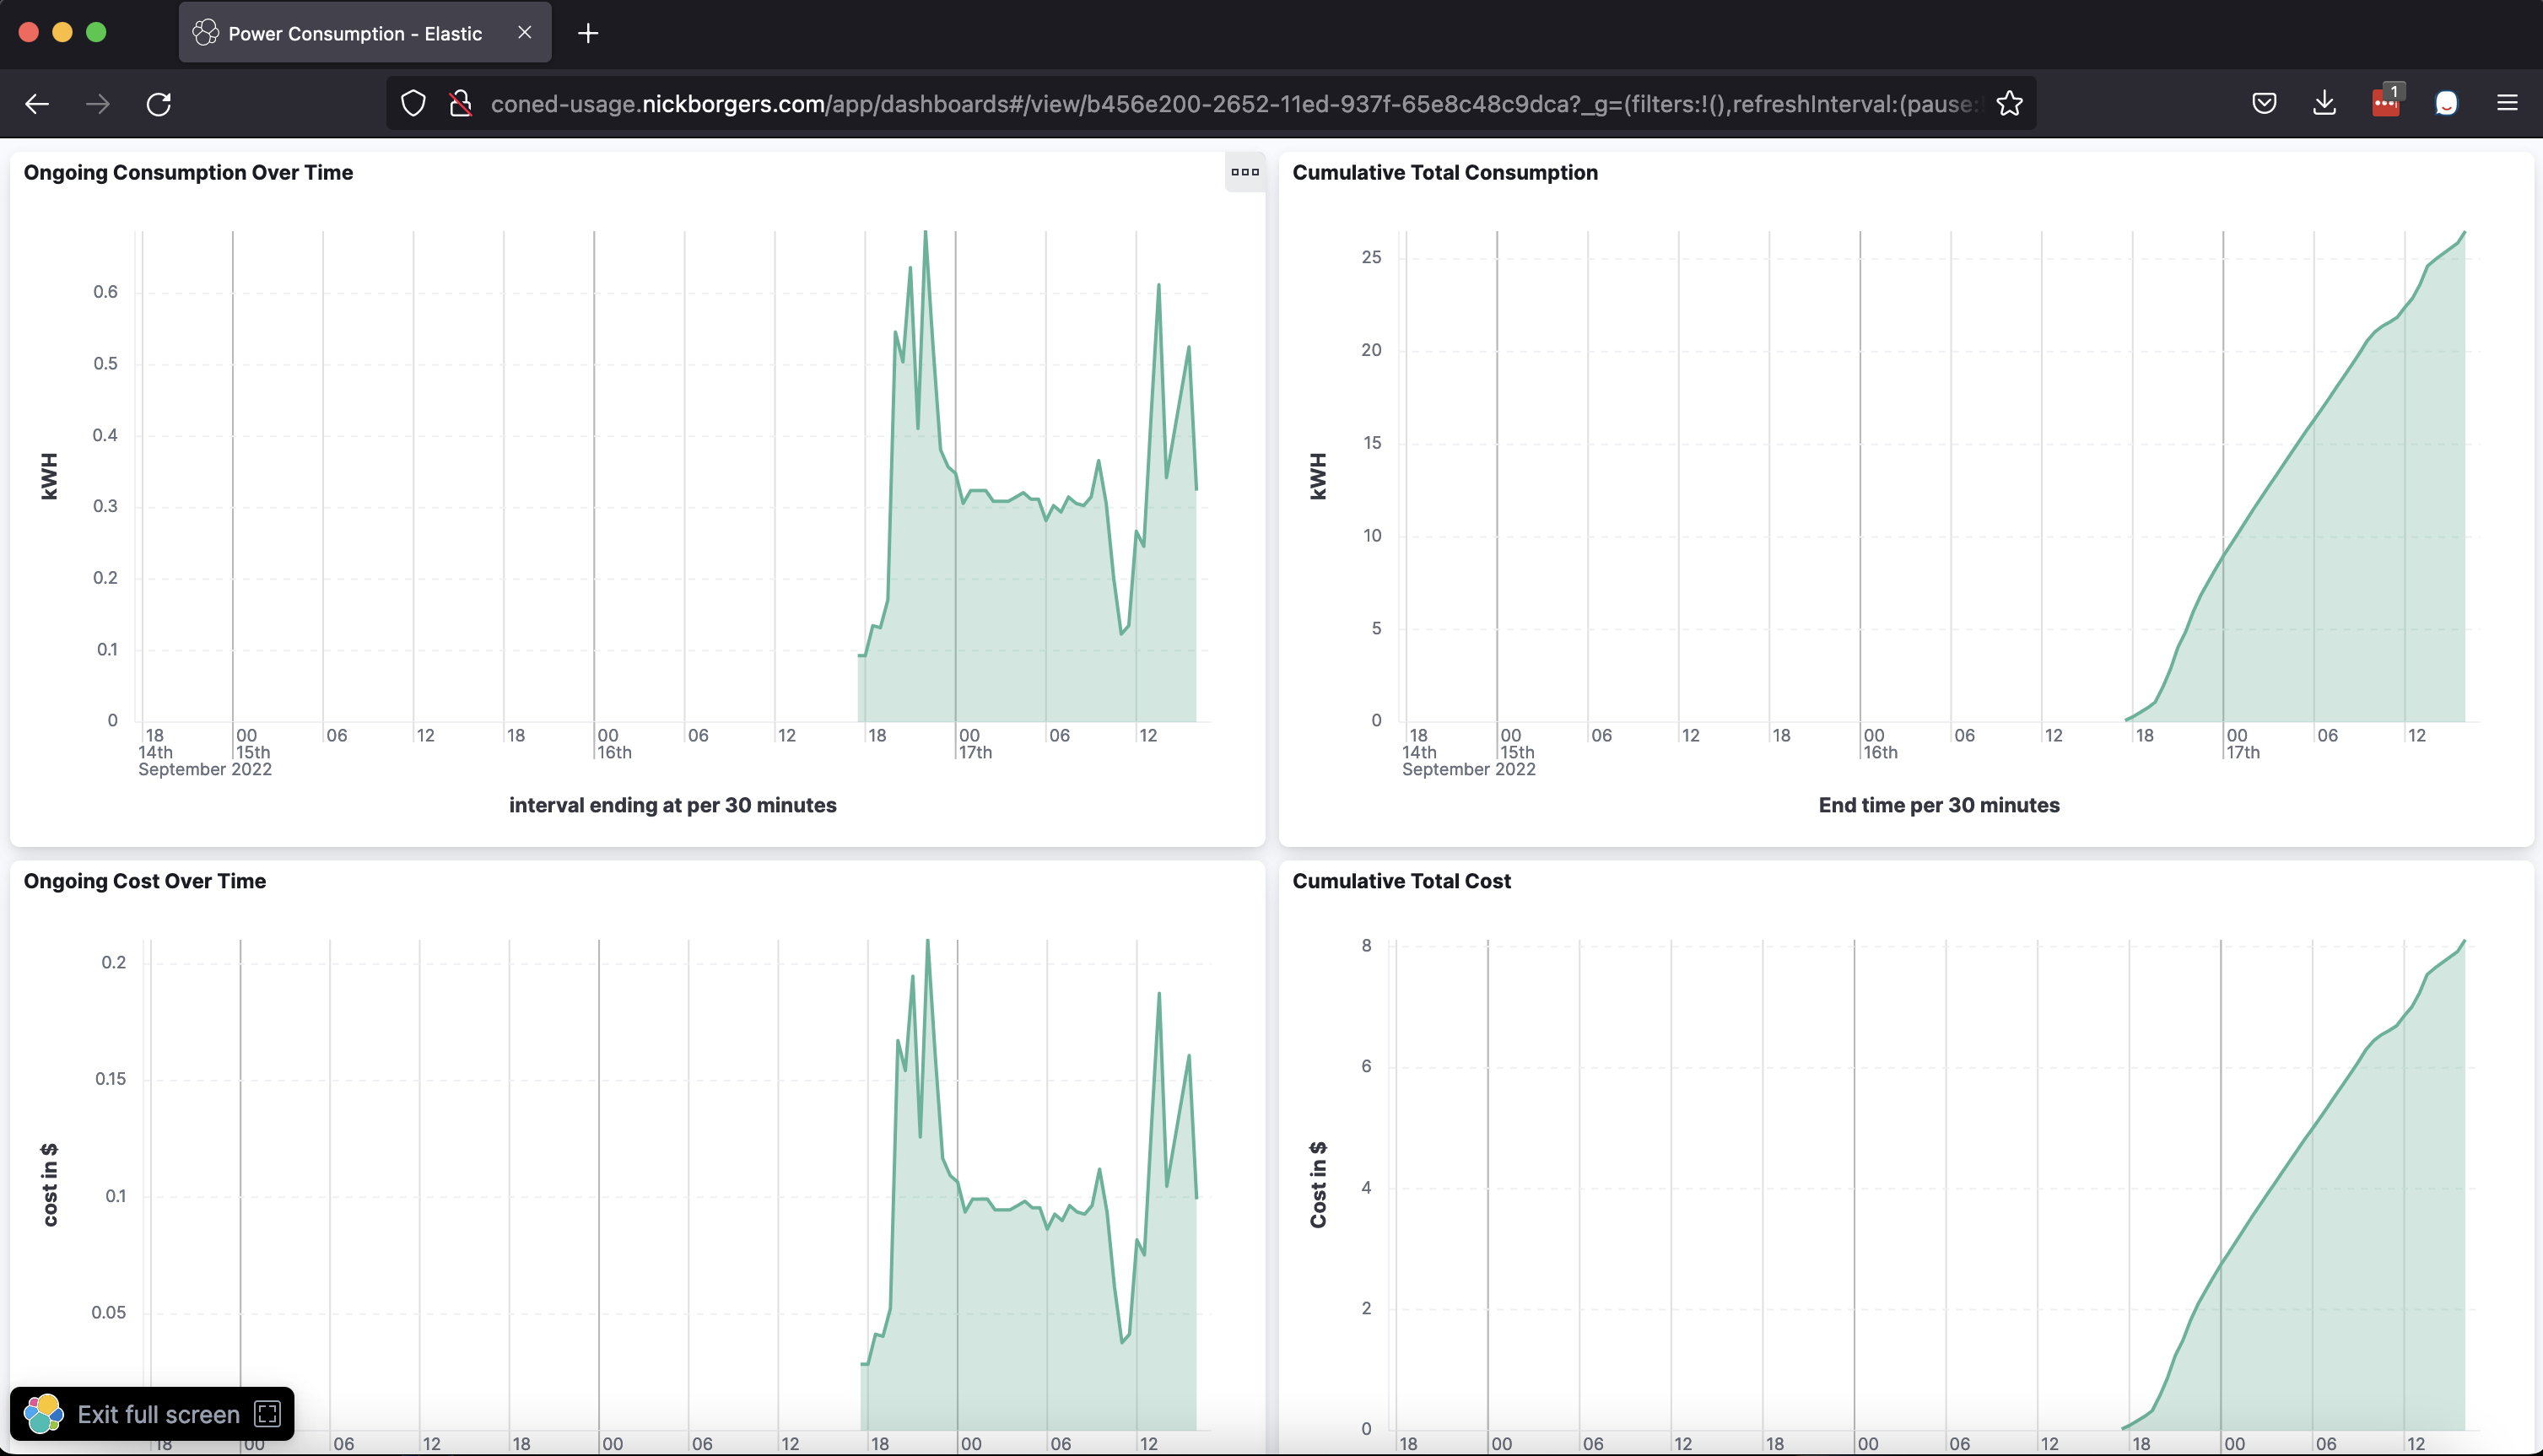Click the account profile icon in the toolbar
Viewport: 2543px width, 1456px height.
(x=2446, y=104)
